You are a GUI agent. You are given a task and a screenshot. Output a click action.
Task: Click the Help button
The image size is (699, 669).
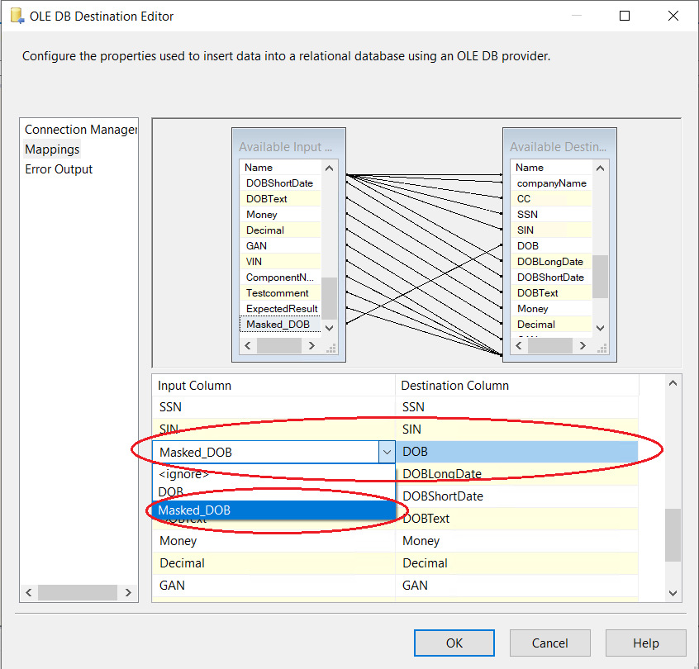point(645,643)
